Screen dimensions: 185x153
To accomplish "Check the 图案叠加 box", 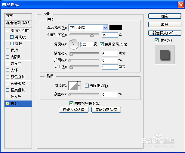I will point(8,90).
